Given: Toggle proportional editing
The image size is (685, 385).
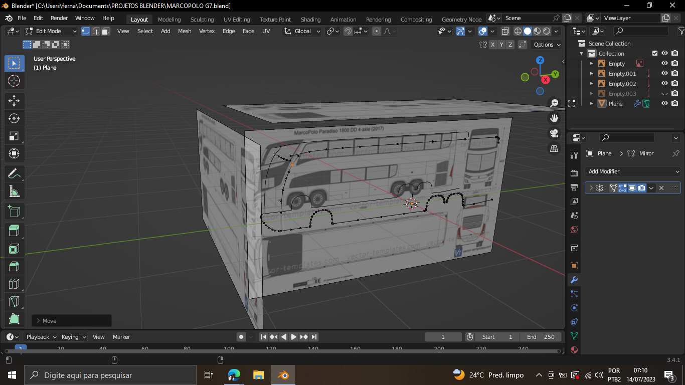Looking at the screenshot, I should [x=377, y=31].
